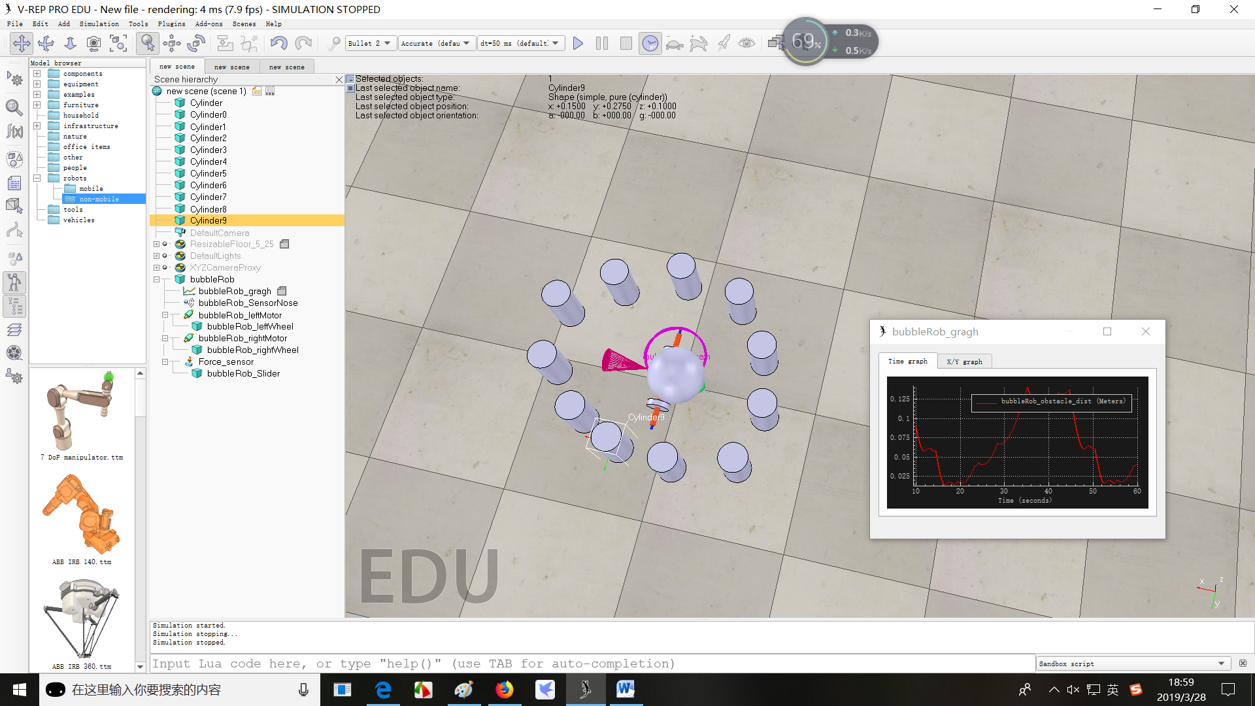The image size is (1255, 706).
Task: Toggle visualization eye icon in toolbar
Action: coord(746,43)
